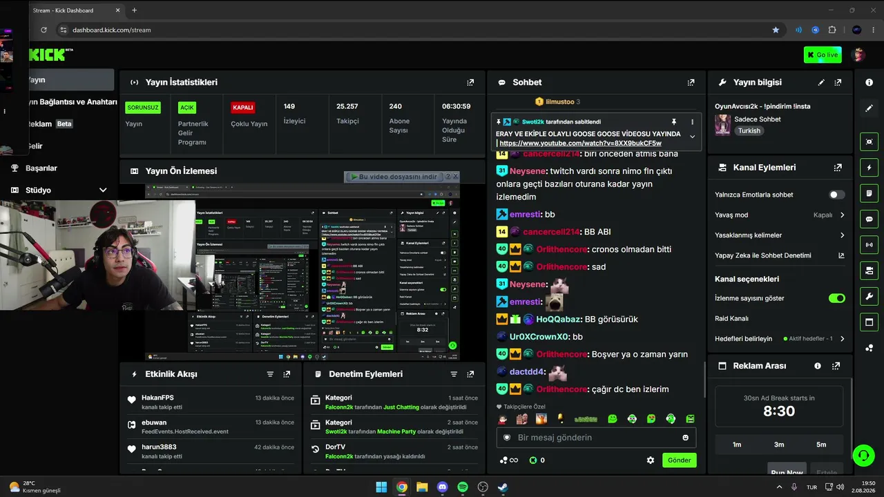Click the Yayın Ön İzlemesi preview thumbnail

(302, 272)
